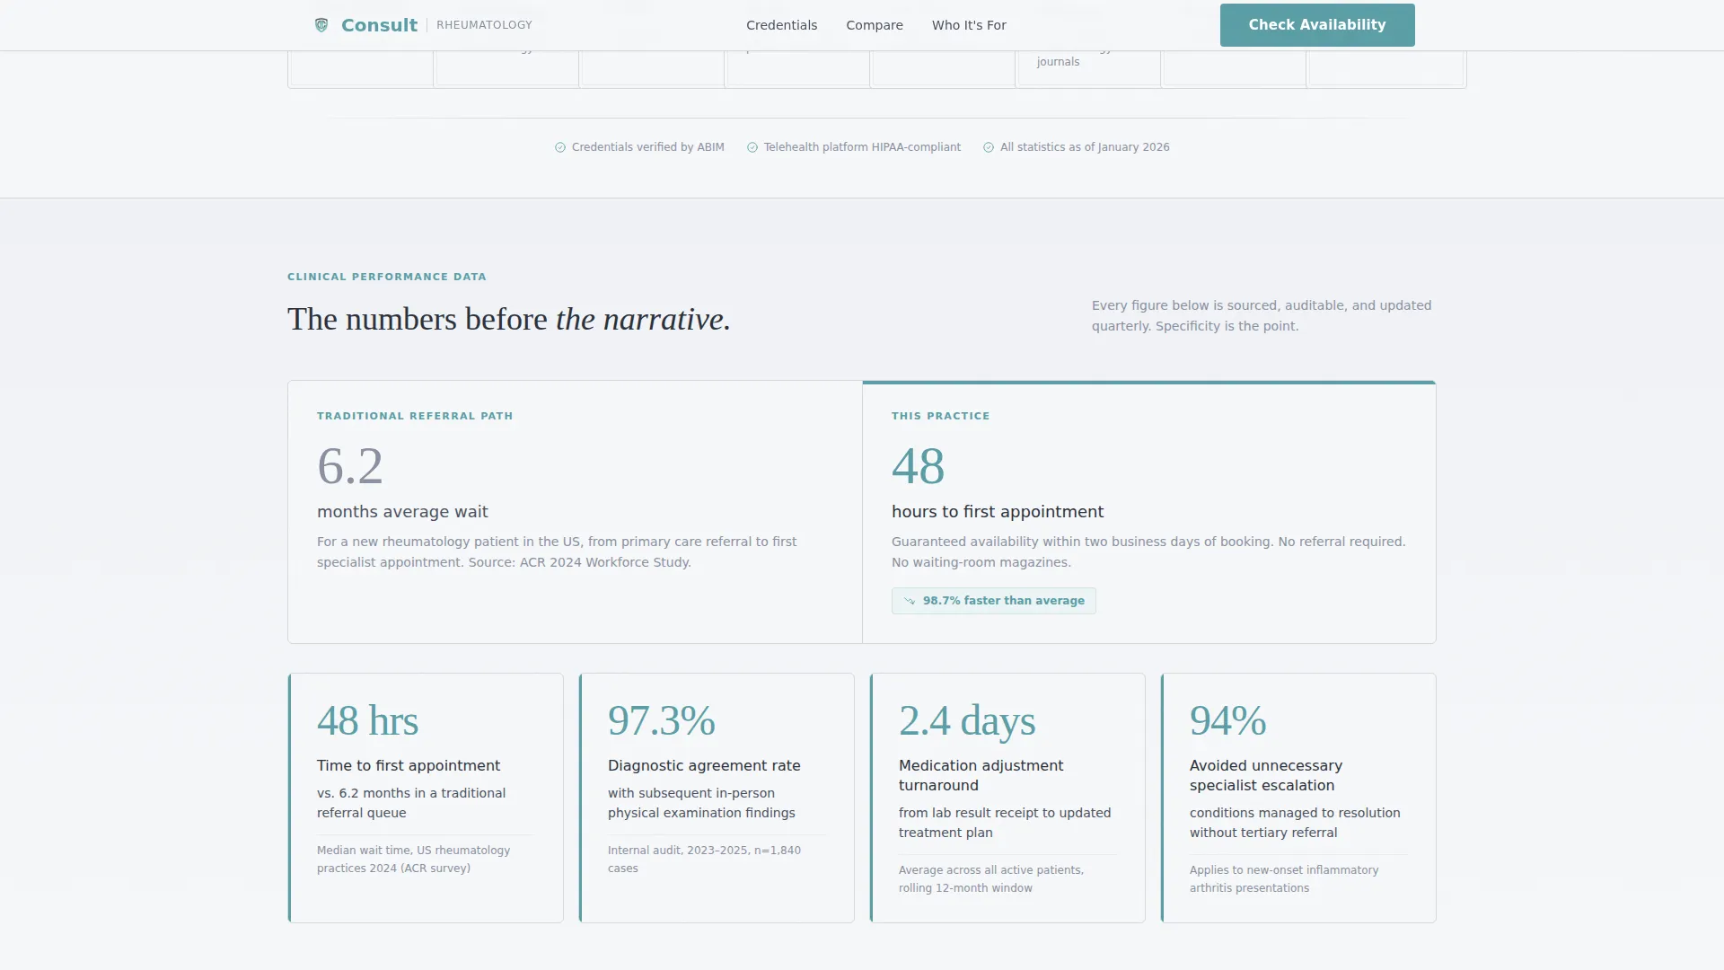The width and height of the screenshot is (1724, 970).
Task: Click 'Avoided unnecessary specialist escalation' title
Action: point(1266,775)
